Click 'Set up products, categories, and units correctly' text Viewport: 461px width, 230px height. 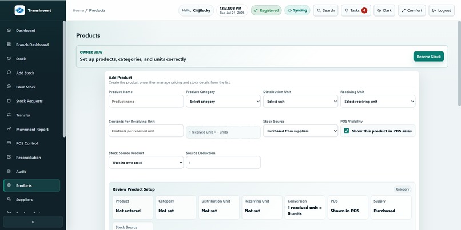(133, 59)
